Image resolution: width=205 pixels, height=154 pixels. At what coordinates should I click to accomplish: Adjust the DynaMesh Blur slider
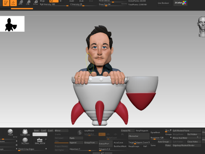168,130
